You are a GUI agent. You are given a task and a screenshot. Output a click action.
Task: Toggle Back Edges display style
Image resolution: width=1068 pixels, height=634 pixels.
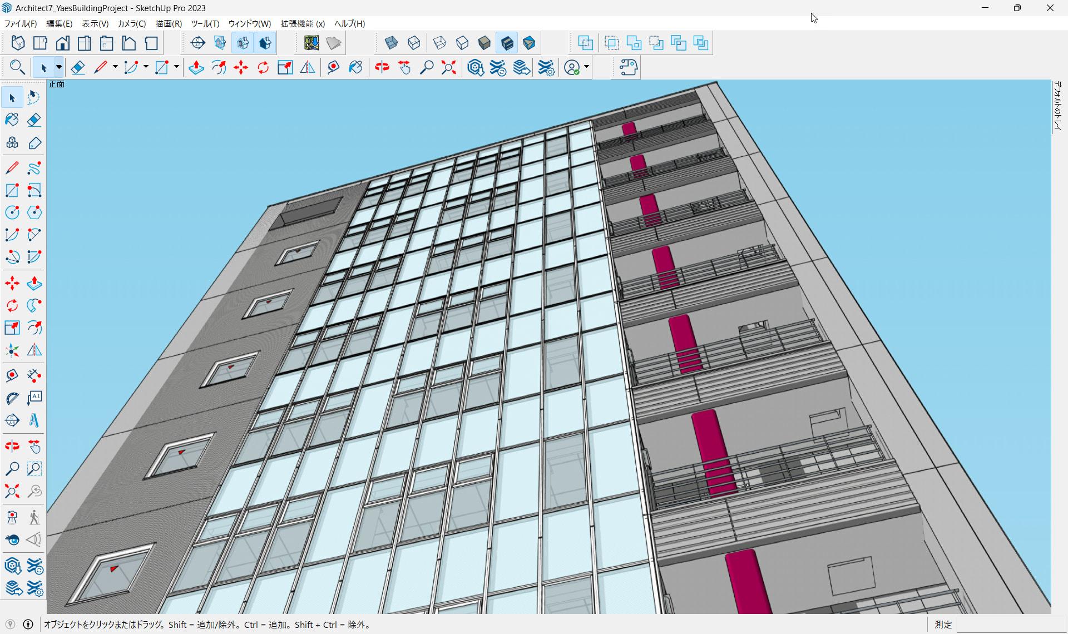(414, 43)
